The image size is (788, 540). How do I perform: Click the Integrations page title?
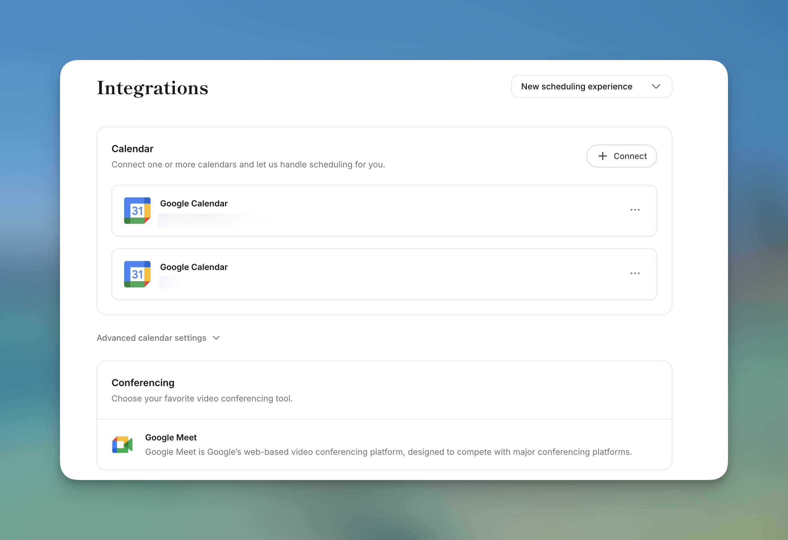(x=153, y=88)
